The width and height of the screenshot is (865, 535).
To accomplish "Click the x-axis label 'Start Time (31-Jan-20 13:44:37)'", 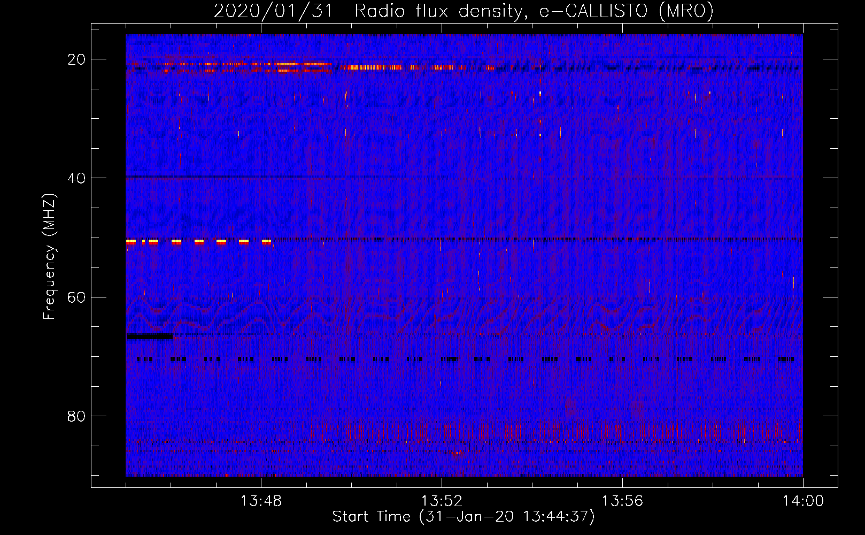I will pyautogui.click(x=464, y=517).
